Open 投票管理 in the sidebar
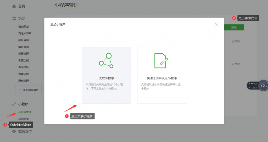 click(24, 54)
